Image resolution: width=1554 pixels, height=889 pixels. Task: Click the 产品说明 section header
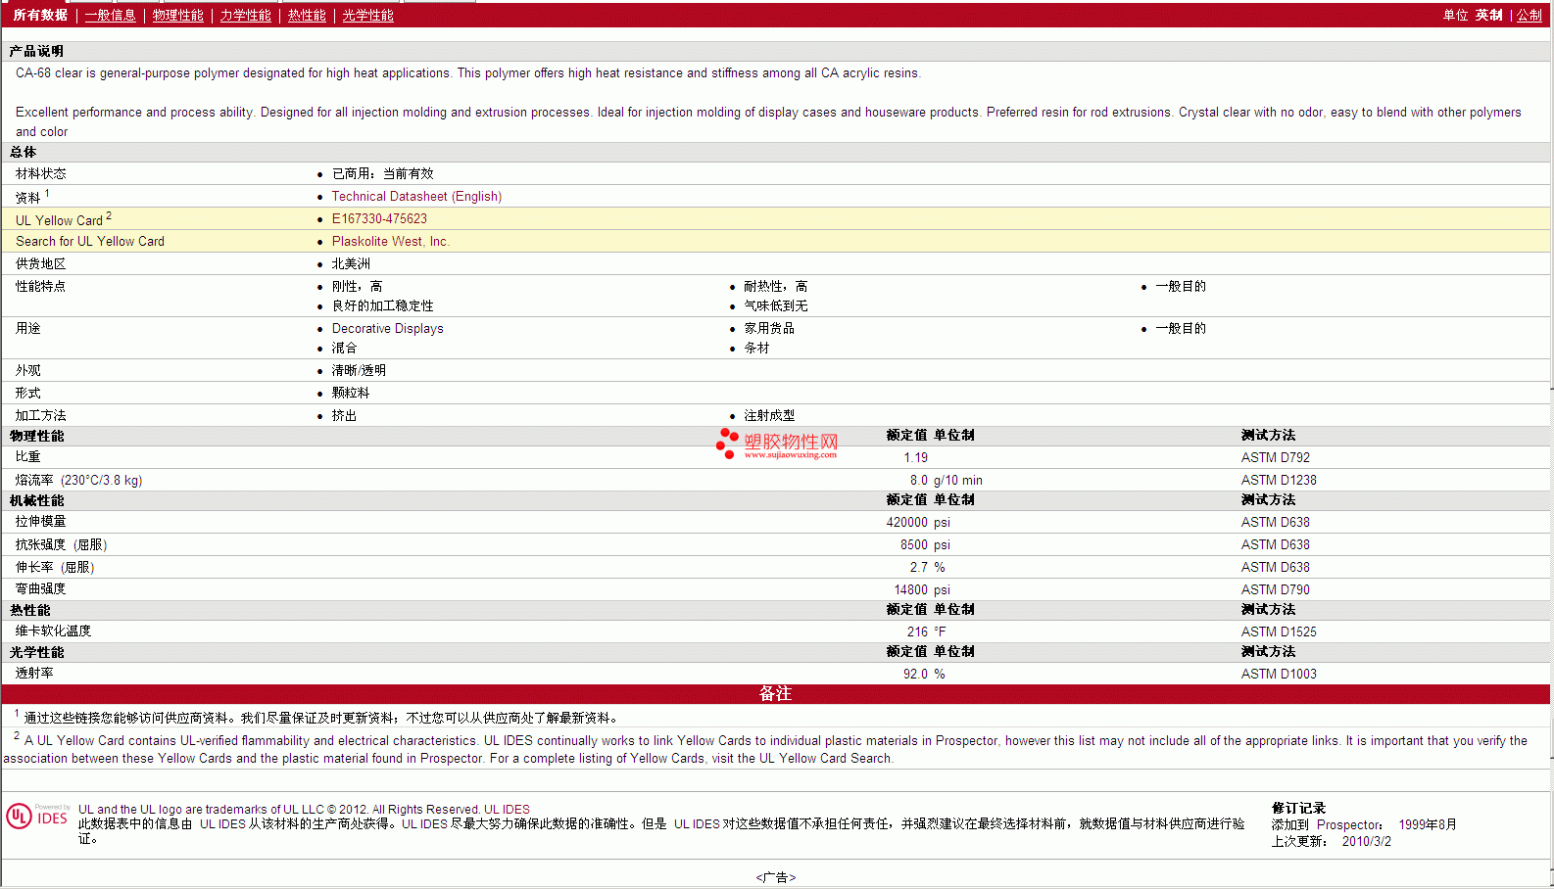(37, 51)
